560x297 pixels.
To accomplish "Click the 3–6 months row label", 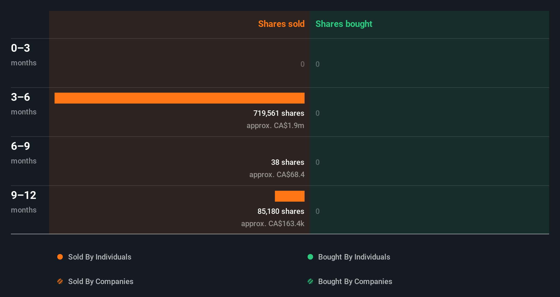I will (24, 104).
